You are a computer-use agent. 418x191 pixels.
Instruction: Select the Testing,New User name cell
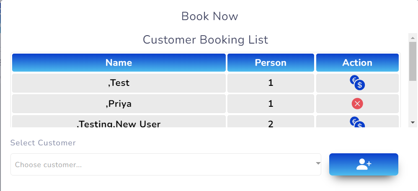[x=119, y=124]
